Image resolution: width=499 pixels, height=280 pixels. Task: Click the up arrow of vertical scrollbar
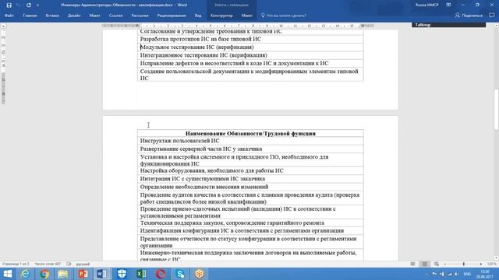point(496,26)
